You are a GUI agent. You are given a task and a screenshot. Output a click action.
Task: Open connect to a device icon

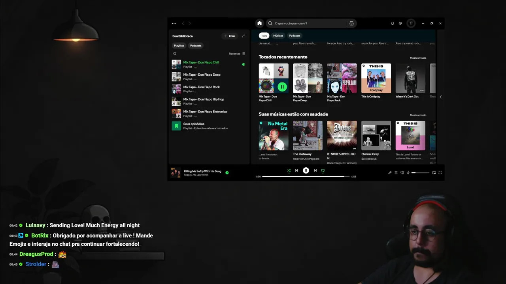(402, 172)
